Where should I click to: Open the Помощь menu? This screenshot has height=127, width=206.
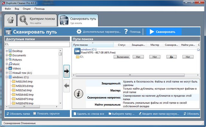pos(40,9)
